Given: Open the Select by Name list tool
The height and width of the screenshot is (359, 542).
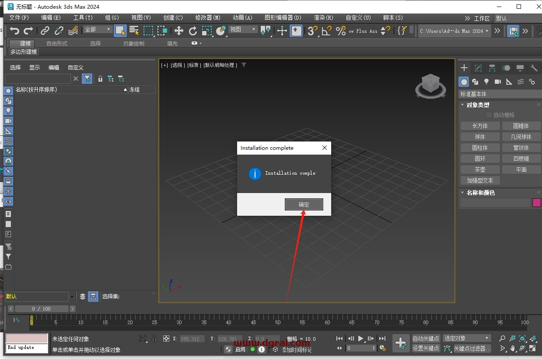Looking at the screenshot, I should (x=134, y=31).
